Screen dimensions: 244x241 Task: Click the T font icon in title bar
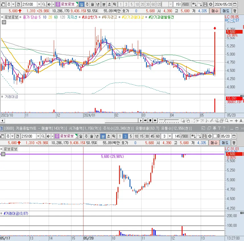click(220, 128)
